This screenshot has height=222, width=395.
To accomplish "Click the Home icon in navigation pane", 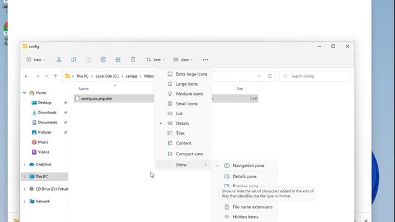I will 31,93.
